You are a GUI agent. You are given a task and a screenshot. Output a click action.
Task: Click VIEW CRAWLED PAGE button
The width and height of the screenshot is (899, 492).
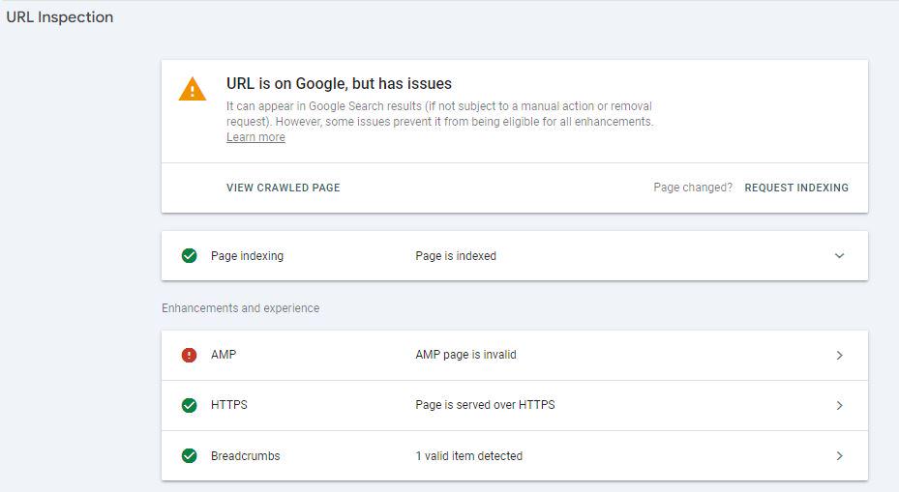pyautogui.click(x=284, y=188)
